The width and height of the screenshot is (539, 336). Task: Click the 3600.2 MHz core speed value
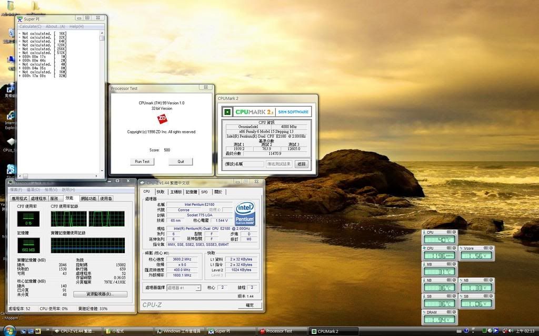tap(182, 259)
